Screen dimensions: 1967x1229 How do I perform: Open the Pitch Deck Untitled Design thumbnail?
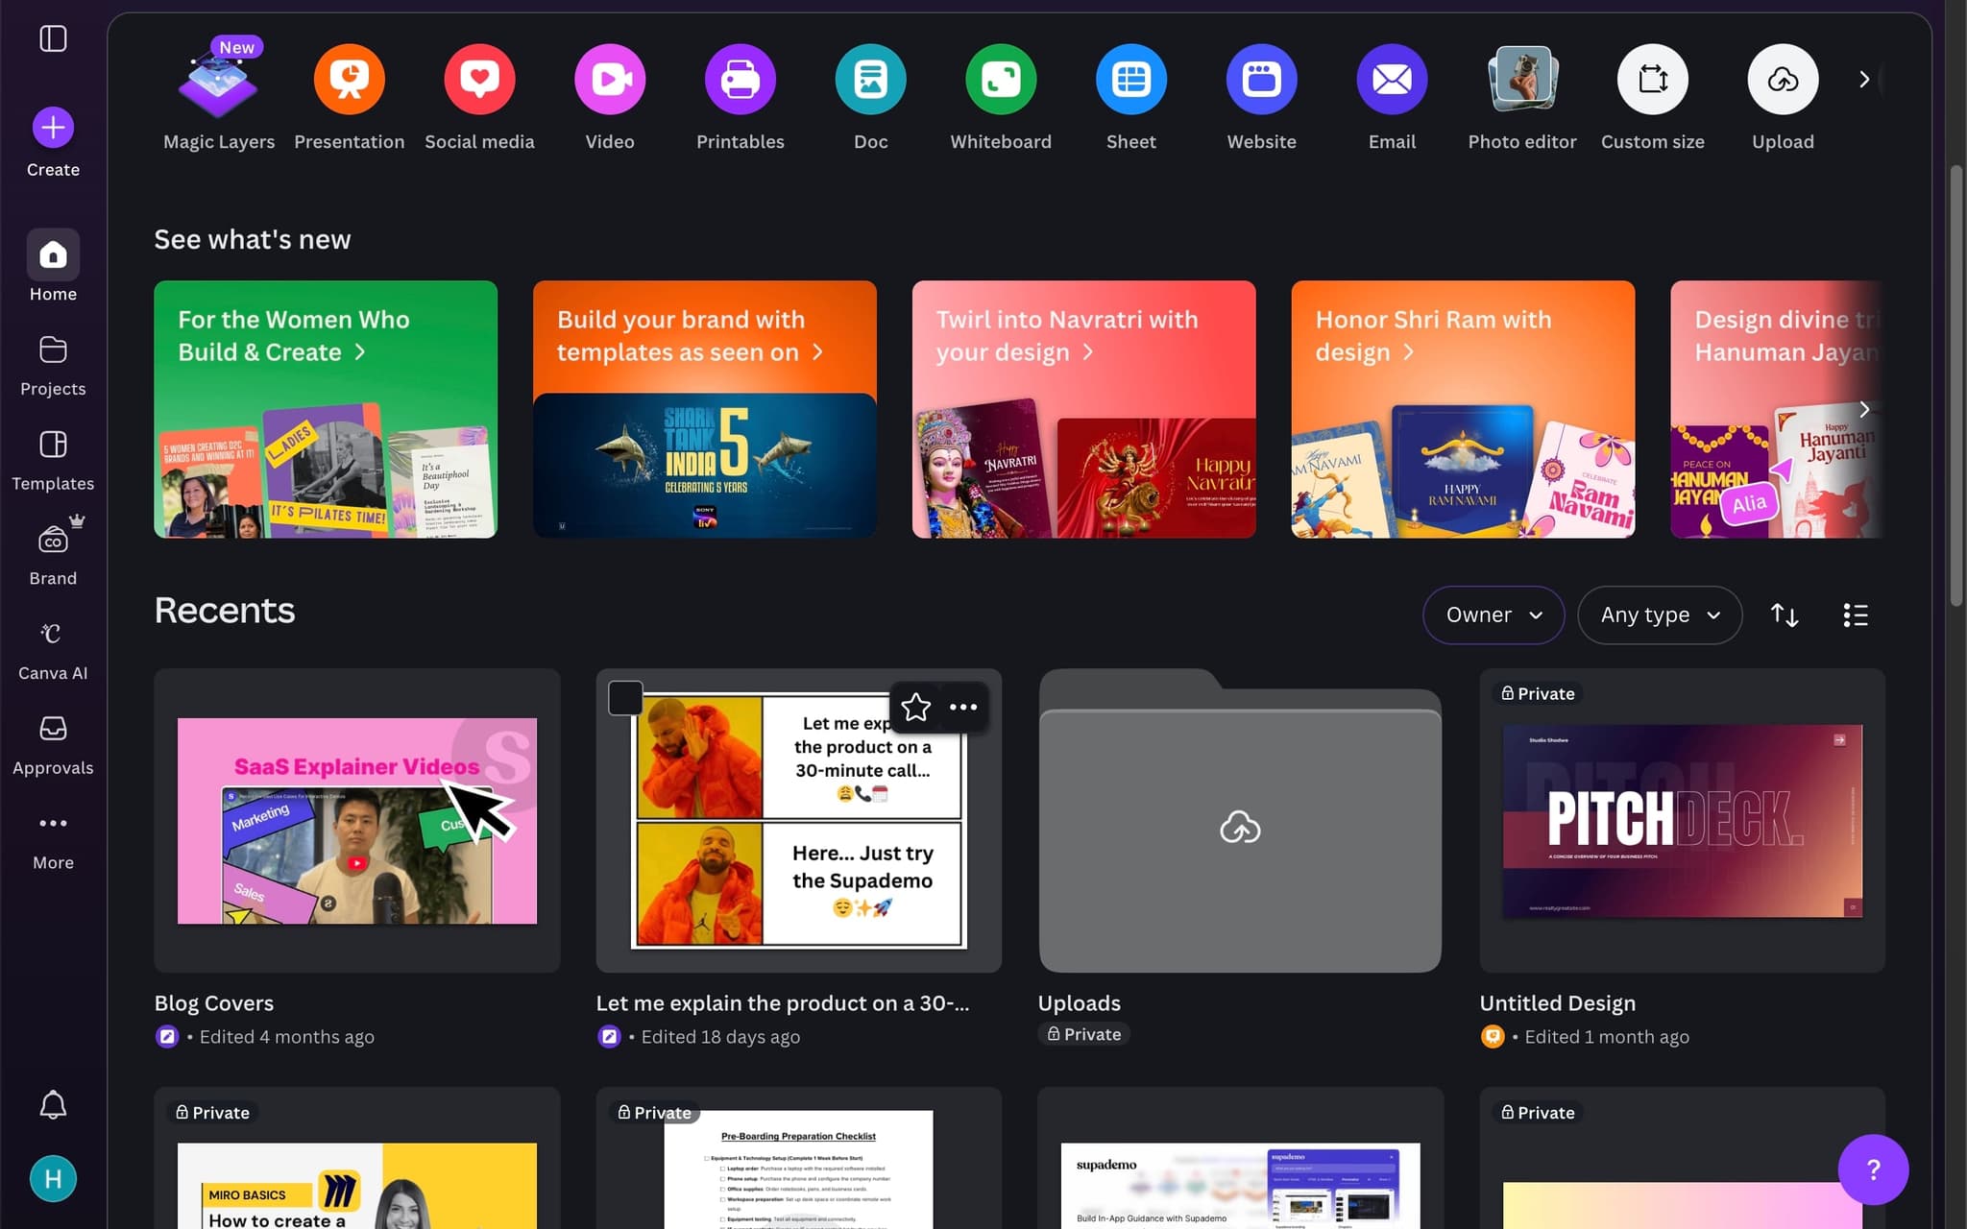point(1682,821)
